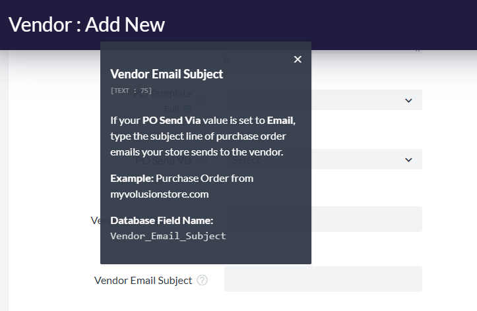Click the myvolusionstore.com example text

pos(159,194)
